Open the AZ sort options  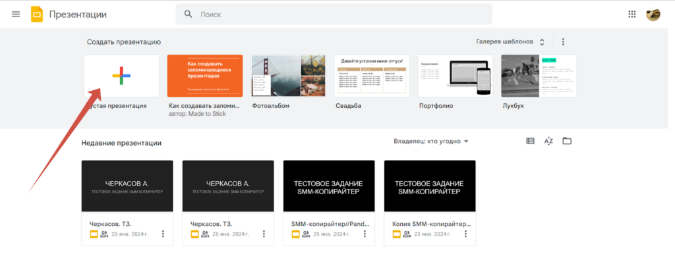coord(548,141)
